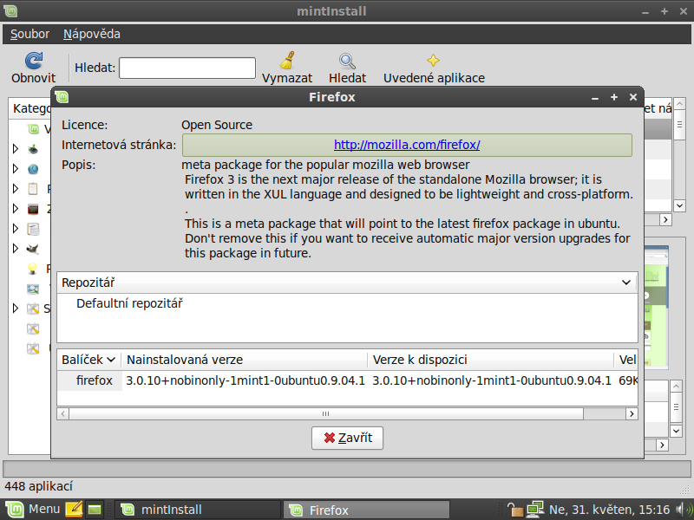
Task: Expand the film clapper category row
Action: click(16, 209)
